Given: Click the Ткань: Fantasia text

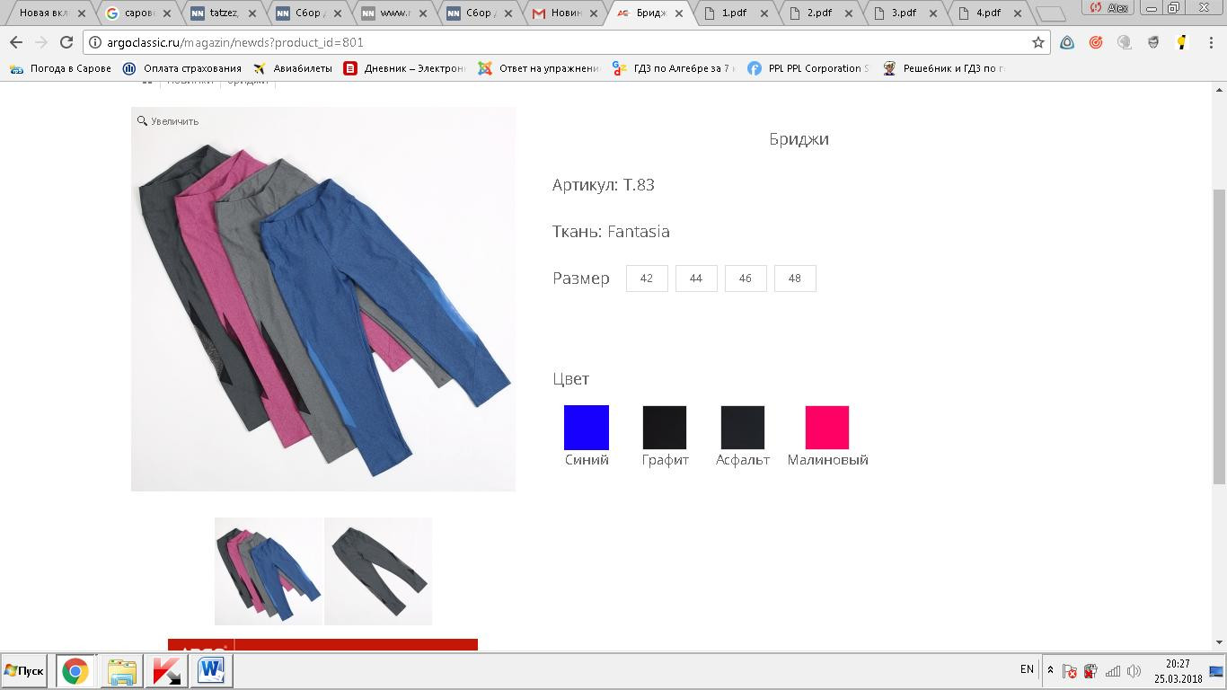Looking at the screenshot, I should [611, 232].
